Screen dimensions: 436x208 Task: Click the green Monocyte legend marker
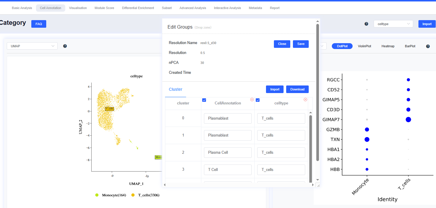point(97,195)
